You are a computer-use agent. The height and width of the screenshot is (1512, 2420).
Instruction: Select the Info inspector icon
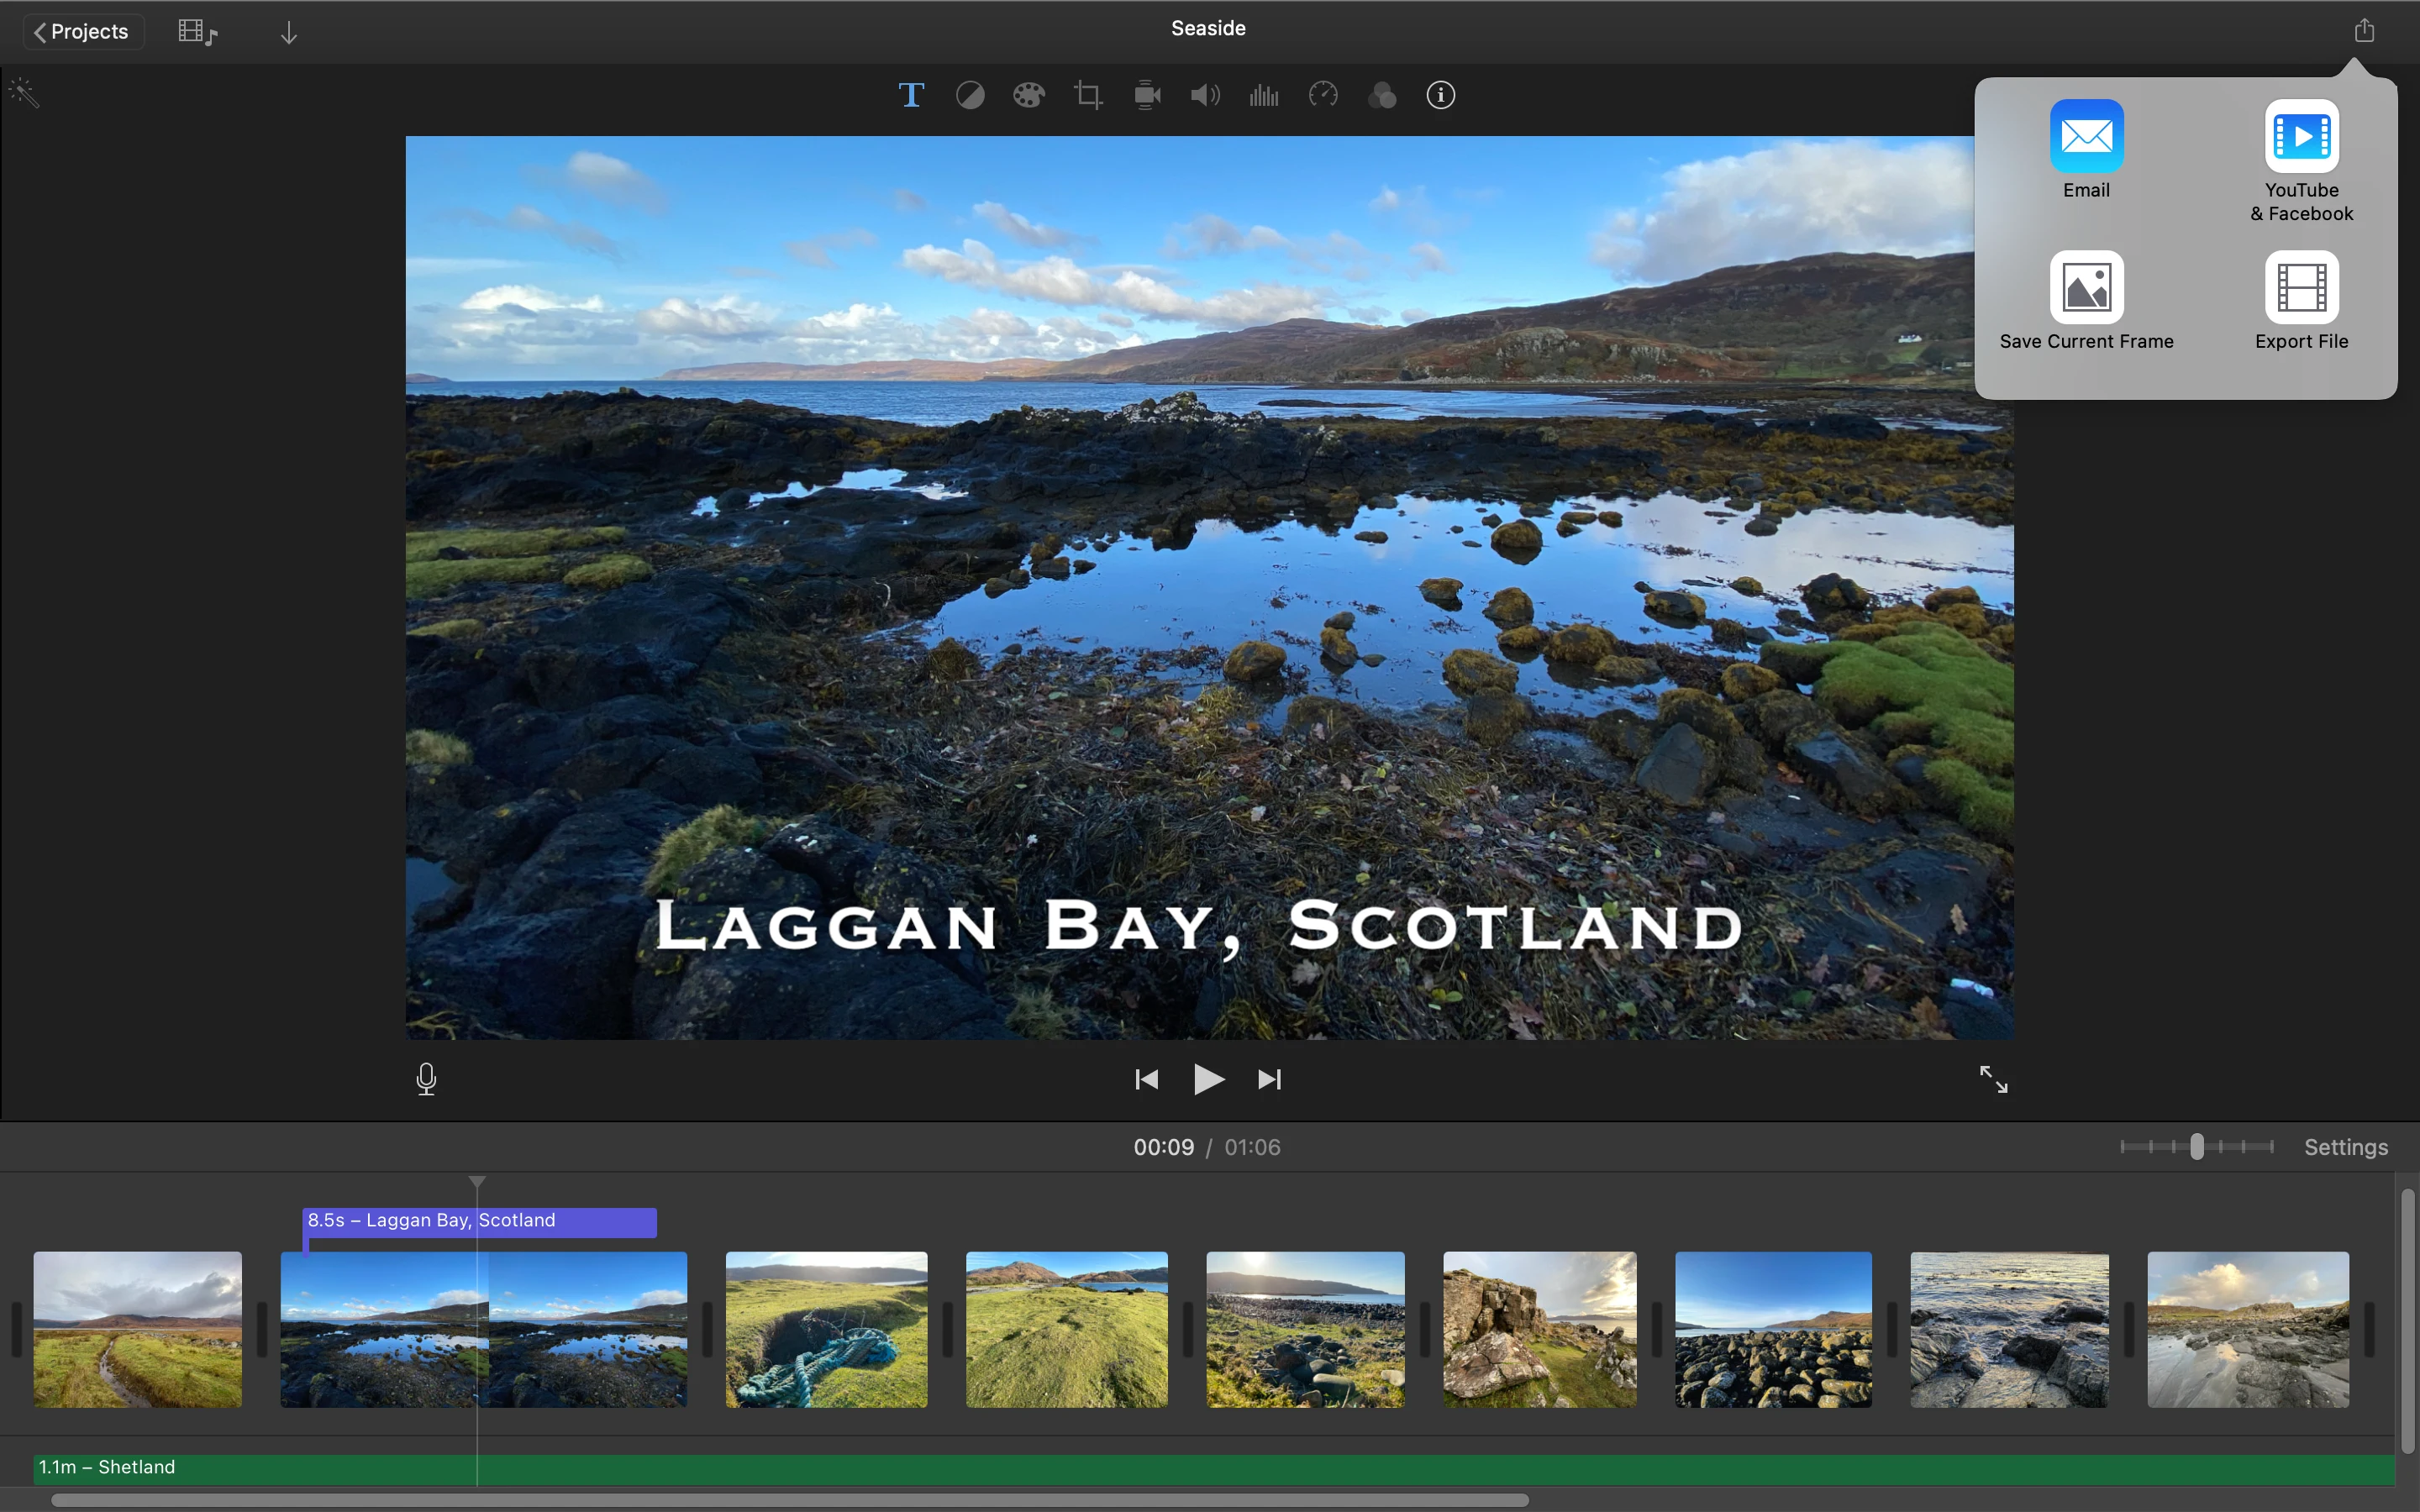tap(1439, 94)
